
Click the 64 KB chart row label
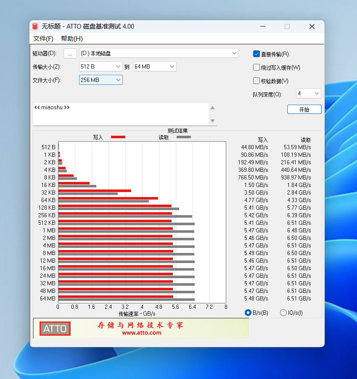48,200
